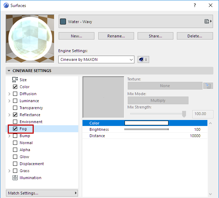The height and width of the screenshot is (198, 219).
Task: Click the help question mark
Action: [x=195, y=6]
